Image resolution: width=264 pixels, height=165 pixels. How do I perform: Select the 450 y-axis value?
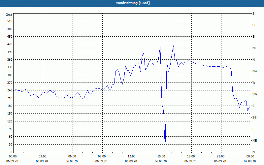(10, 37)
